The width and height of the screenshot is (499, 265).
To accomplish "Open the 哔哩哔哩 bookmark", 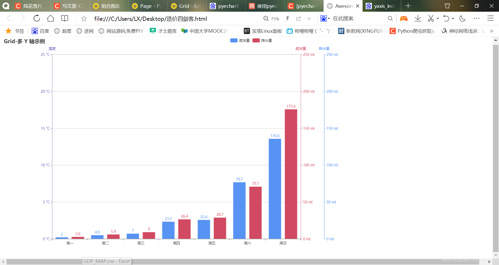I will (310, 31).
